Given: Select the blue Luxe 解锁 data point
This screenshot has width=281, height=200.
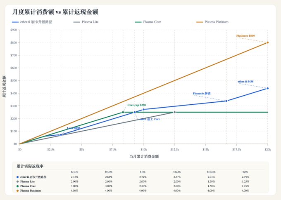Looking at the screenshot, I should (61, 135).
